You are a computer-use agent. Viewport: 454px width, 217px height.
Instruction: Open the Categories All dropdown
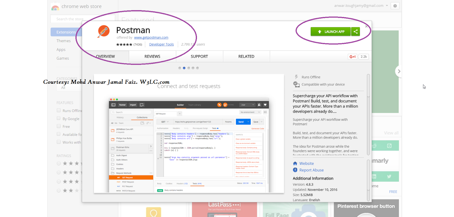click(x=70, y=88)
